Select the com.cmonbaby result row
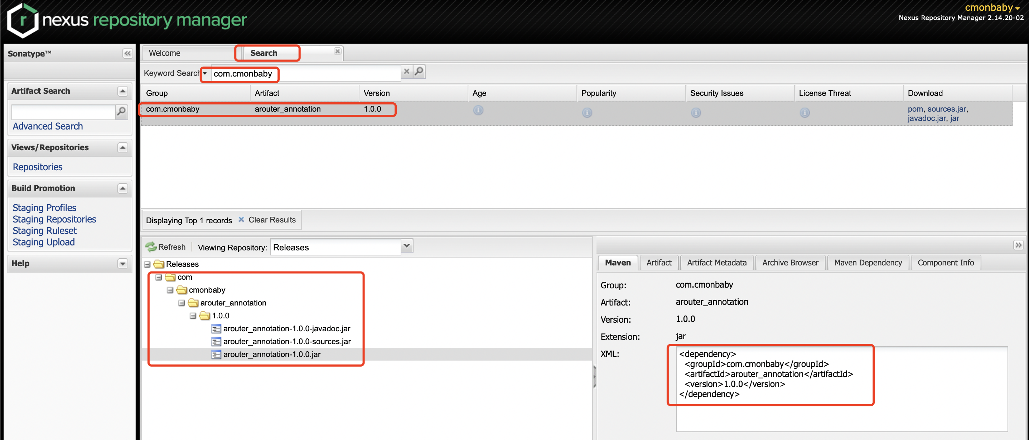Viewport: 1029px width, 440px height. 576,113
